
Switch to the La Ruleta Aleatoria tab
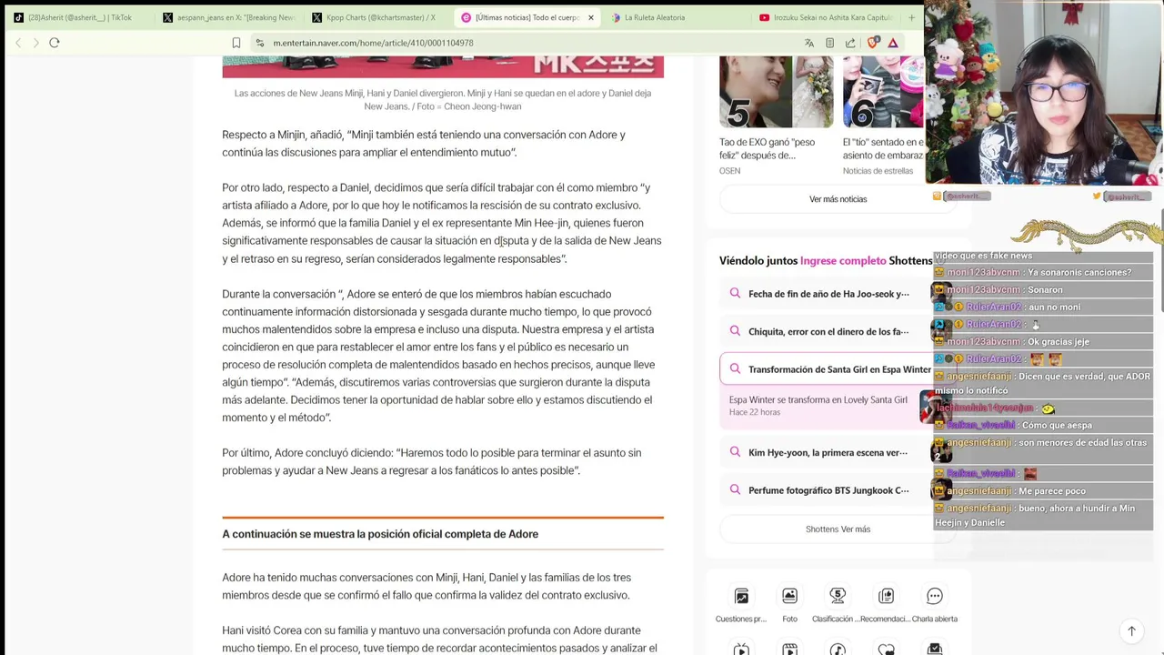click(x=677, y=17)
